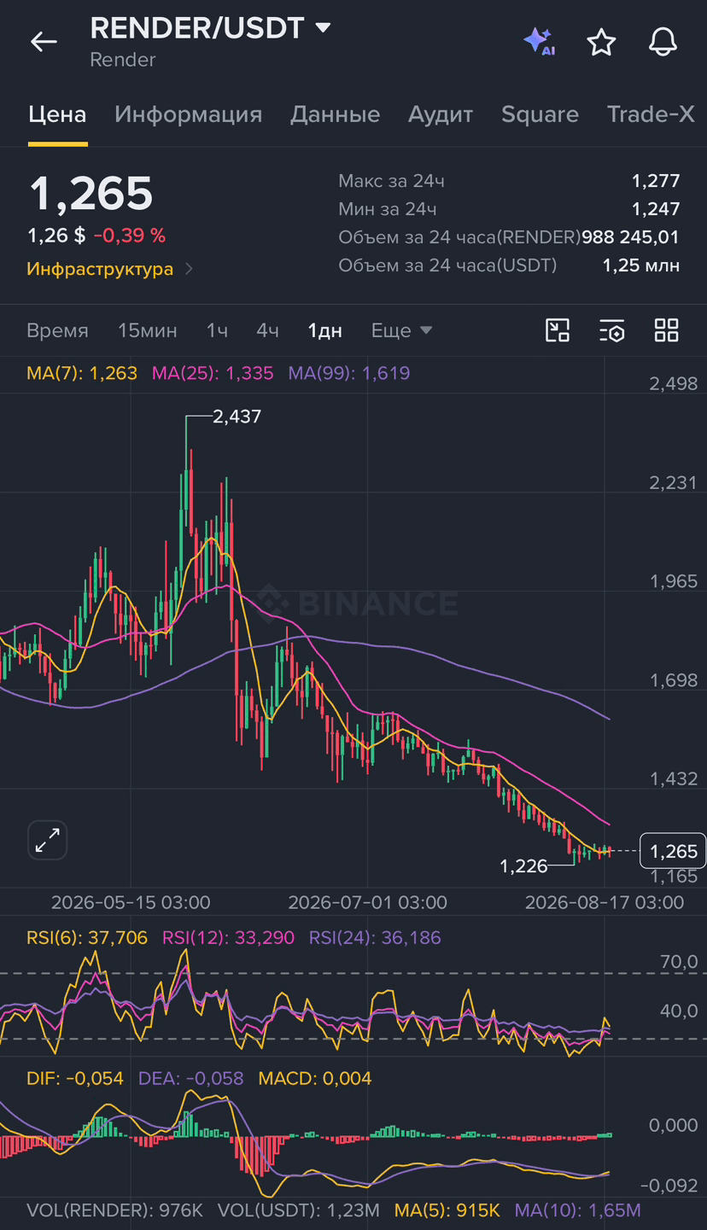707x1230 pixels.
Task: Open the chart drawing tools icon
Action: [x=558, y=330]
